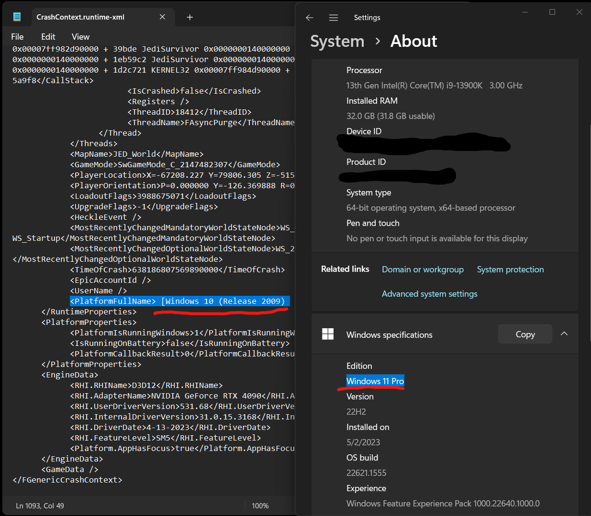591x516 pixels.
Task: Open Settings hamburger navigation menu
Action: click(x=334, y=18)
